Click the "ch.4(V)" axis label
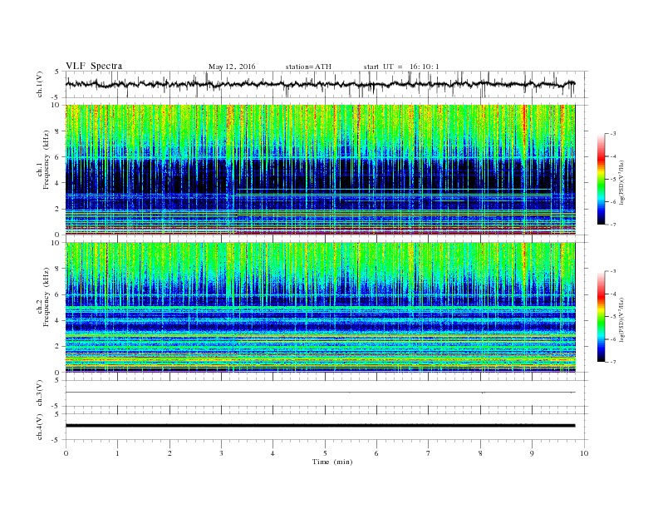 40,427
